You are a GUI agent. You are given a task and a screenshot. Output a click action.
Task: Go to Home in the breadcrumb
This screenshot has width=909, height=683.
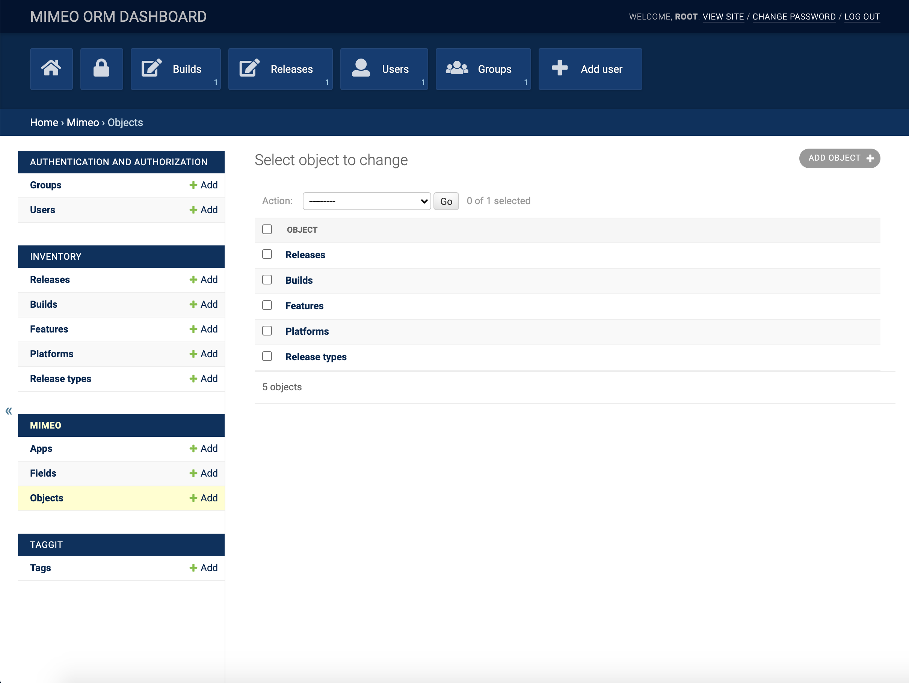[x=44, y=122]
